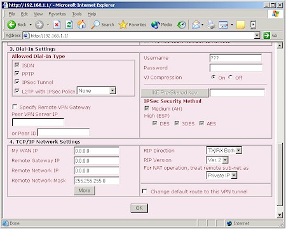
Task: Click the Windows logo throbber
Action: [275, 14]
